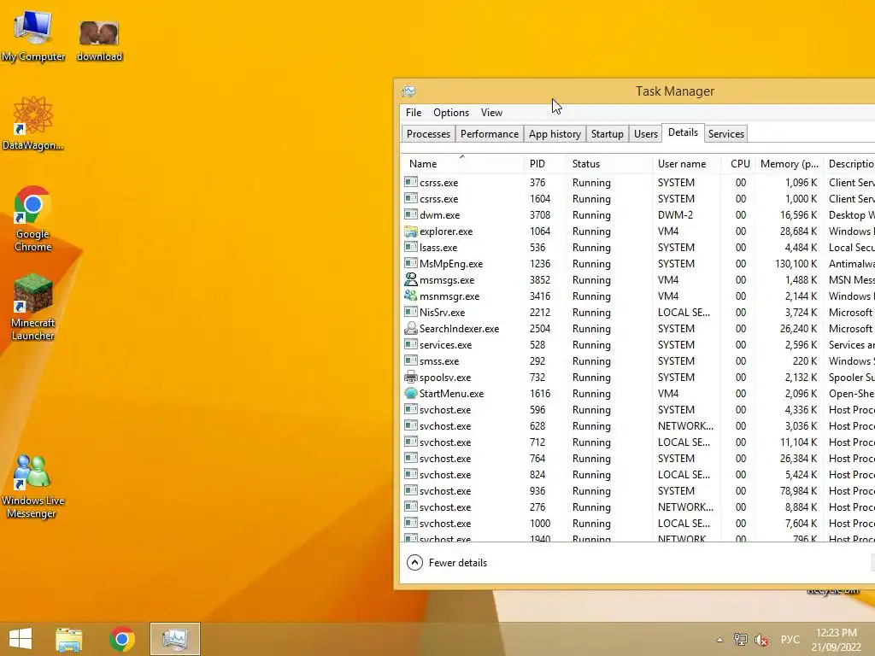Select svchost.exe with PID 824

637,474
